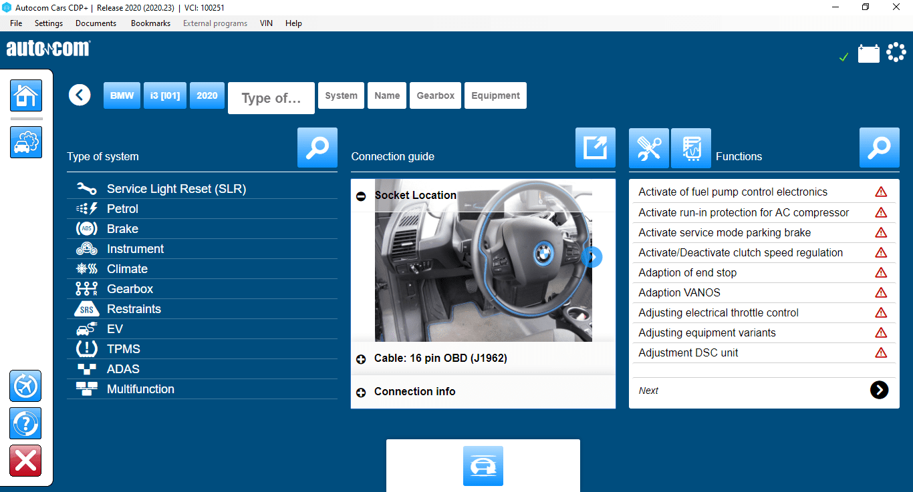Select Adaption VANOS function
913x492 pixels.
pos(679,292)
